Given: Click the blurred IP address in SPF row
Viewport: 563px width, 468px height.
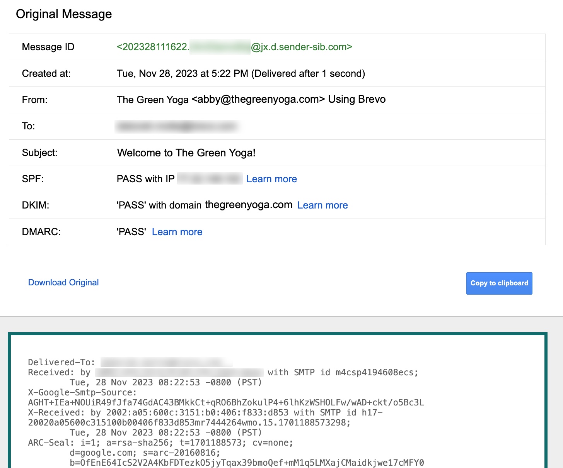Looking at the screenshot, I should coord(209,179).
